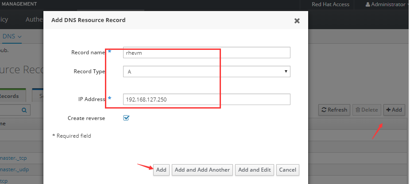
Task: Expand the DNS navigation menu
Action: (x=12, y=36)
